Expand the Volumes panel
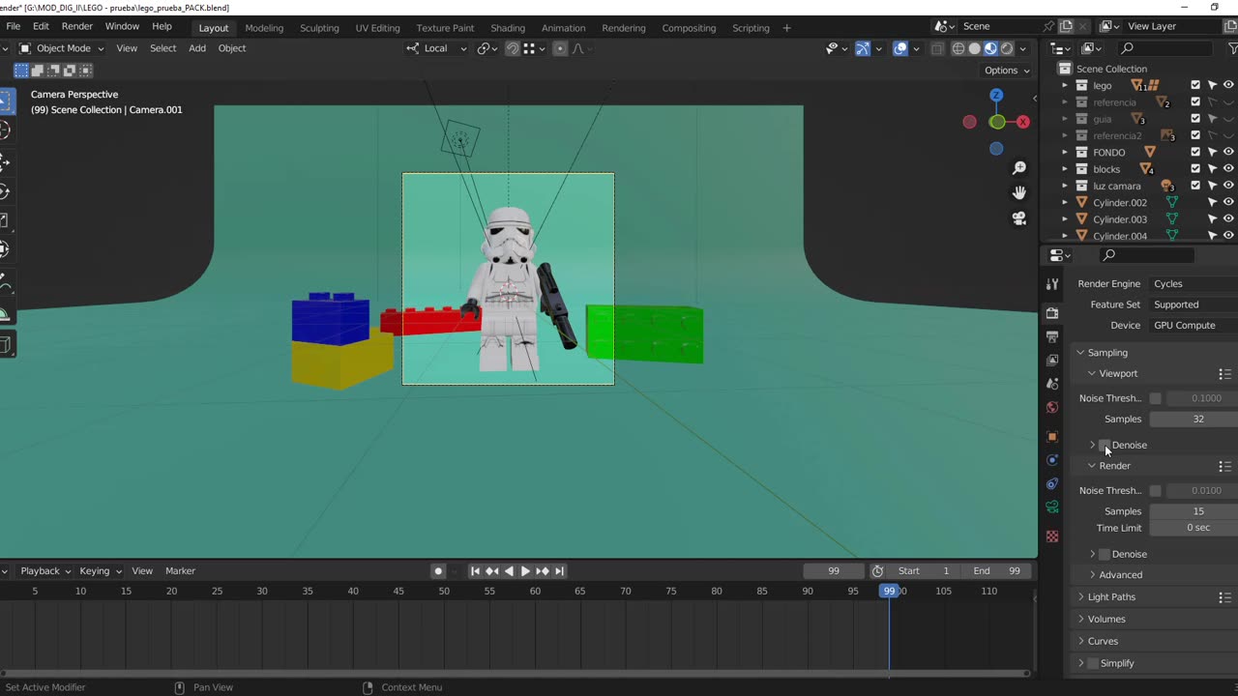This screenshot has height=696, width=1238. pos(1106,619)
